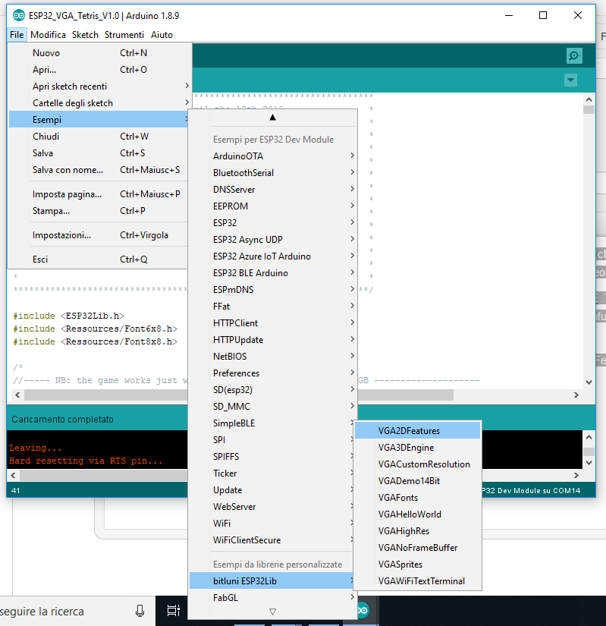The width and height of the screenshot is (606, 626).
Task: Click the microphone icon in taskbar search
Action: pyautogui.click(x=140, y=611)
